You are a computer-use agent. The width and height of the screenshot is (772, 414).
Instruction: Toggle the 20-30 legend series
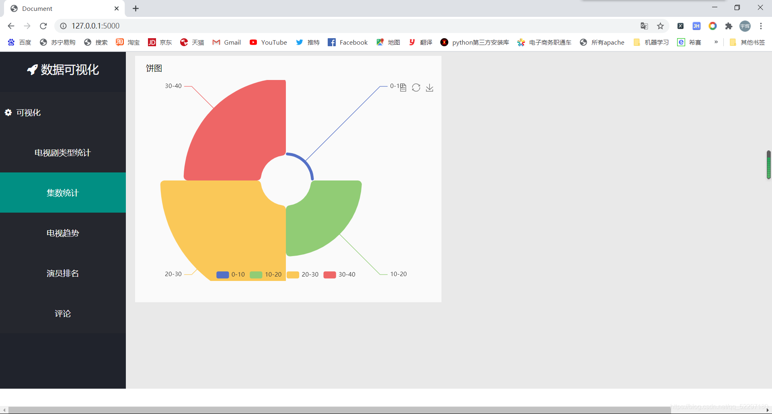tap(302, 275)
